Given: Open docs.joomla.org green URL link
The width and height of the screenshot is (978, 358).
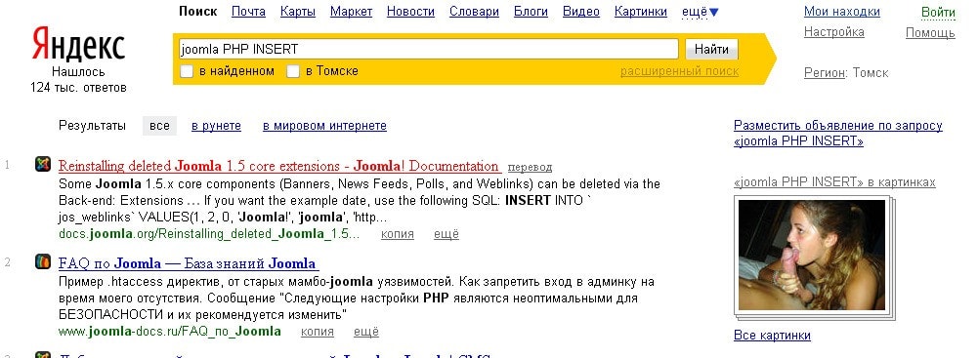Looking at the screenshot, I should click(209, 234).
